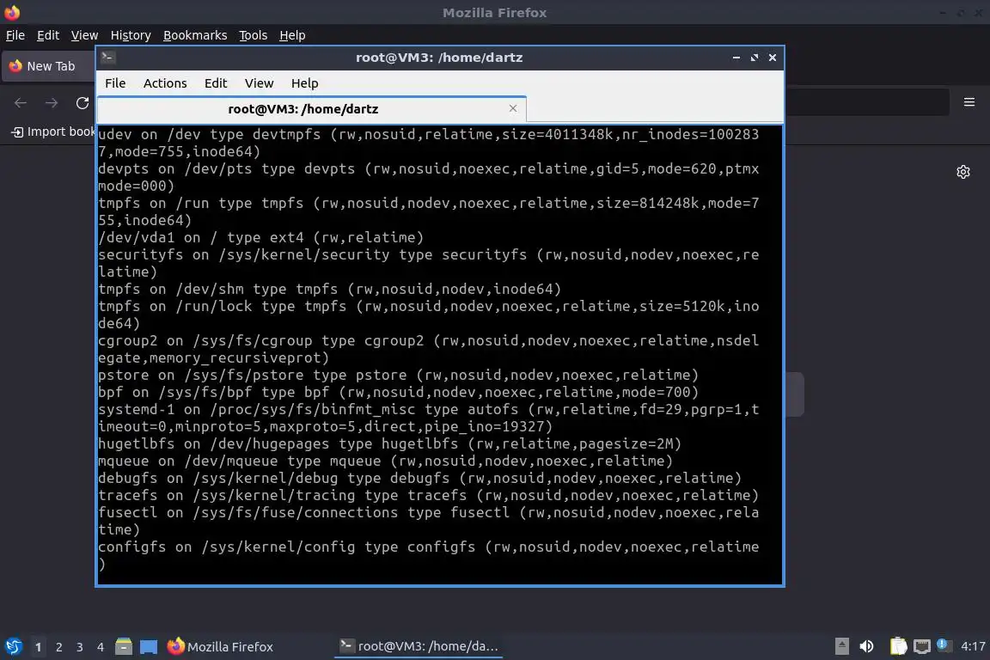
Task: Open new tab settings gear in Firefox
Action: (x=962, y=172)
